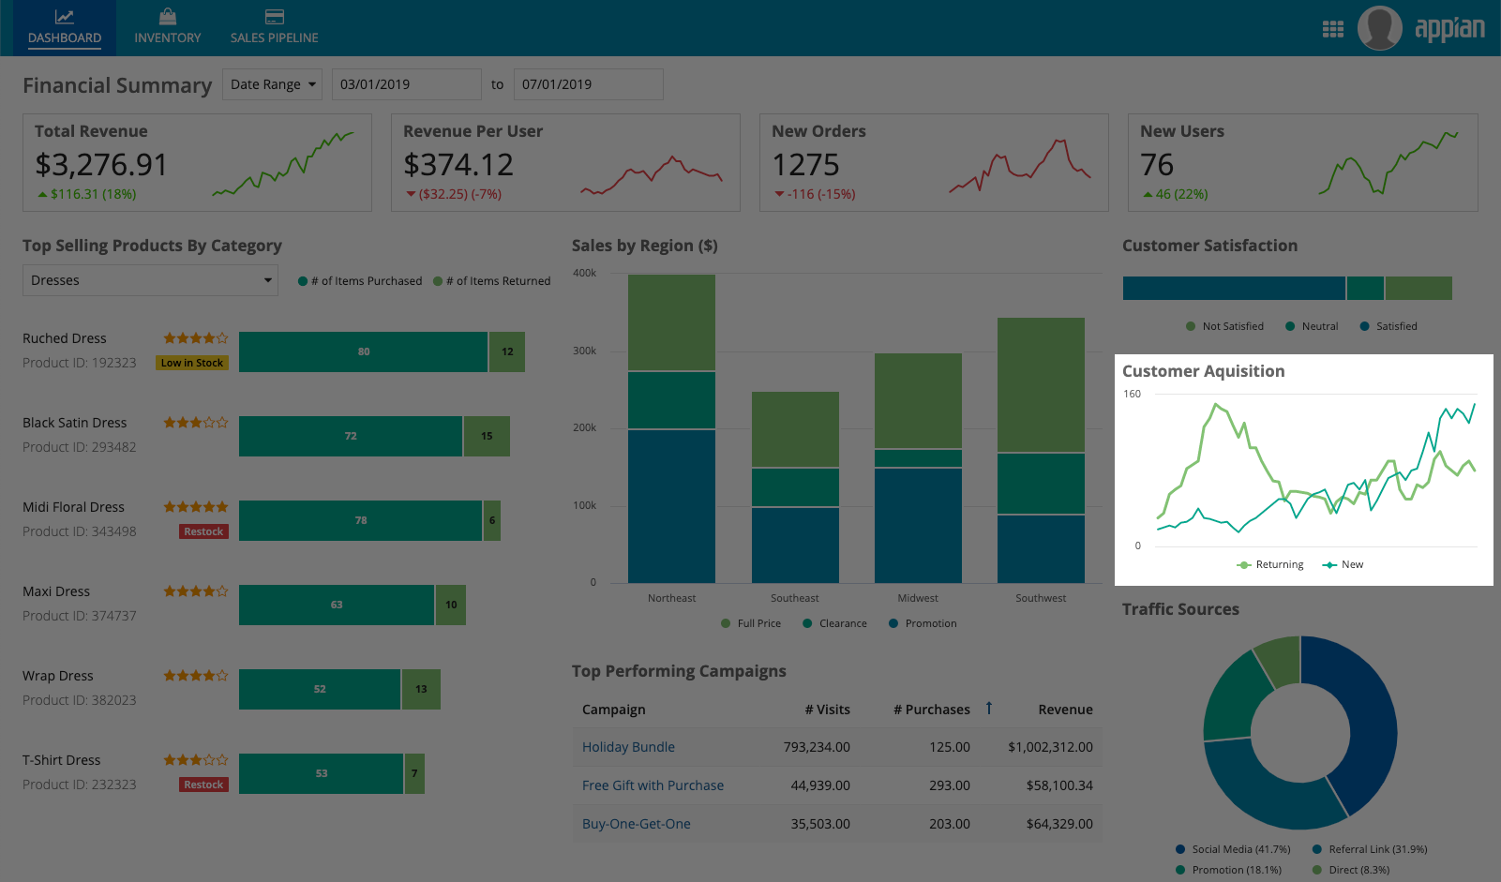This screenshot has width=1501, height=882.
Task: Click Satisfied legend item
Action: click(1388, 326)
